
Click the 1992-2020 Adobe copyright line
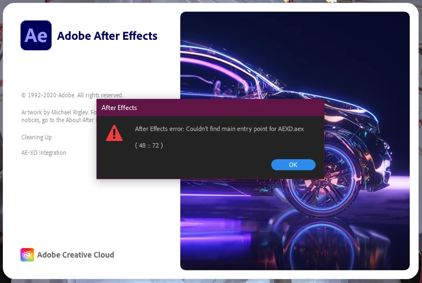[x=72, y=95]
